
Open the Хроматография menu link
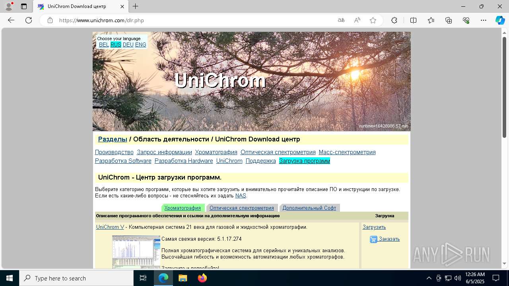(x=216, y=152)
